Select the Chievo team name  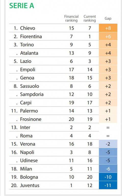coord(28,28)
